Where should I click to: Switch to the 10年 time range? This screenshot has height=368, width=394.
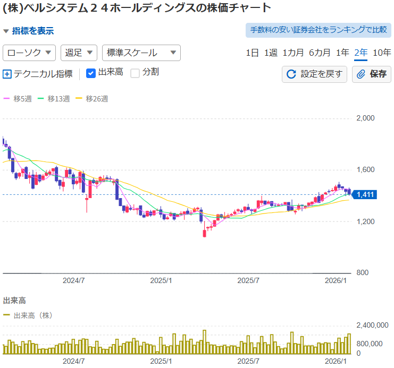pos(382,53)
